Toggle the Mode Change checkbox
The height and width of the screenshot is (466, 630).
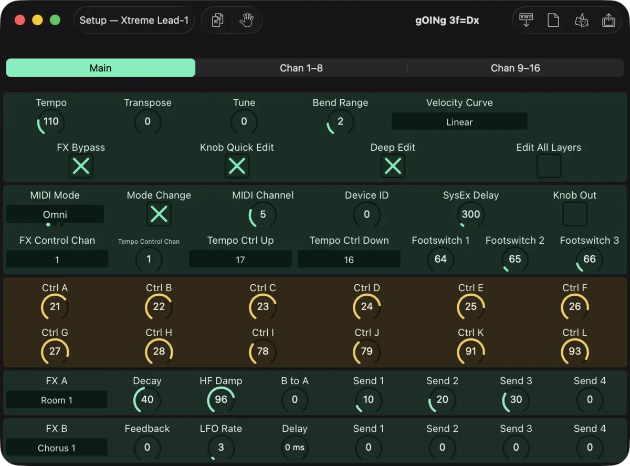pos(159,214)
